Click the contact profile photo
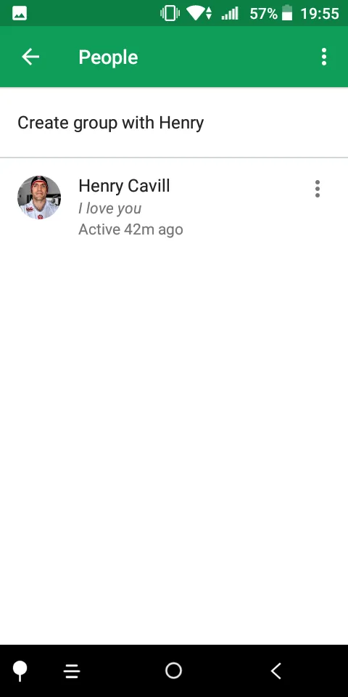The width and height of the screenshot is (348, 697). [x=39, y=197]
